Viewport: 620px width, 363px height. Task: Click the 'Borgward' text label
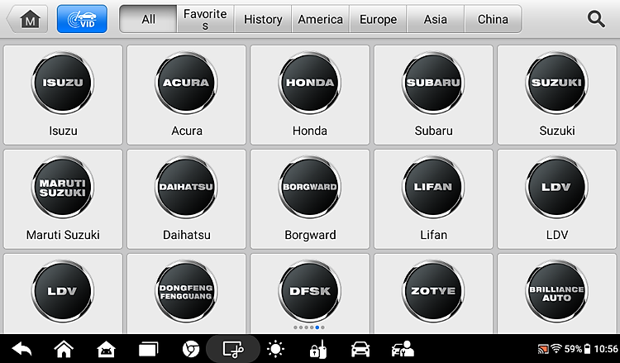(310, 235)
